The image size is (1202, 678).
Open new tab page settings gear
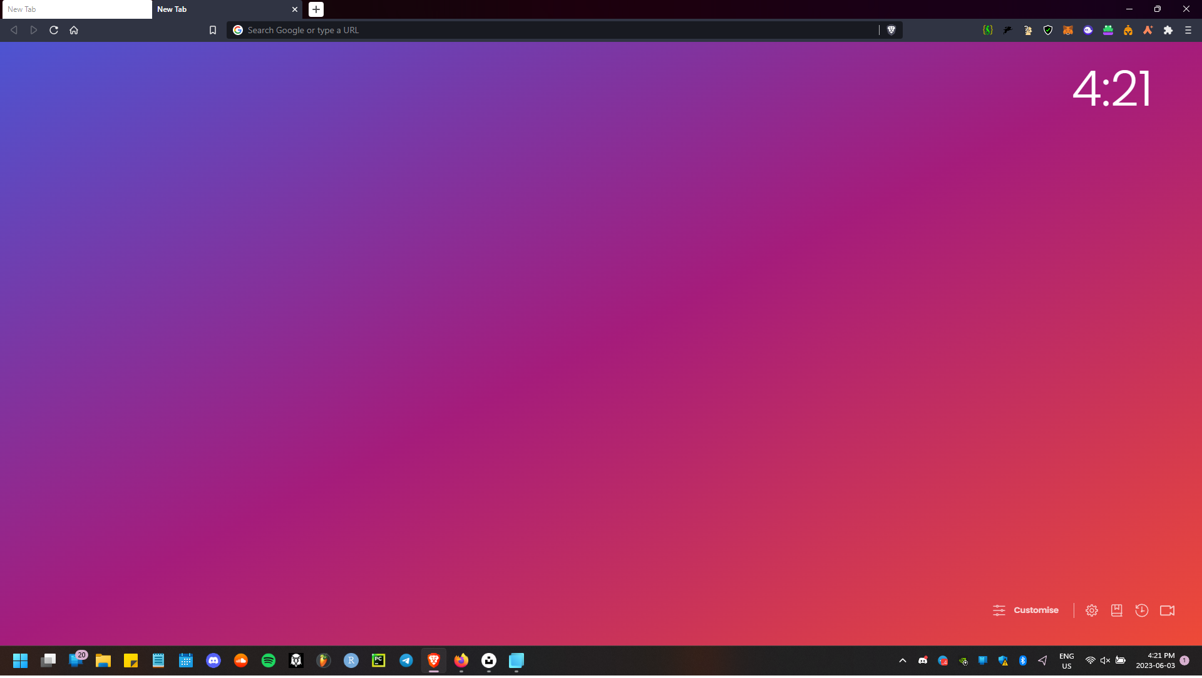(1091, 610)
